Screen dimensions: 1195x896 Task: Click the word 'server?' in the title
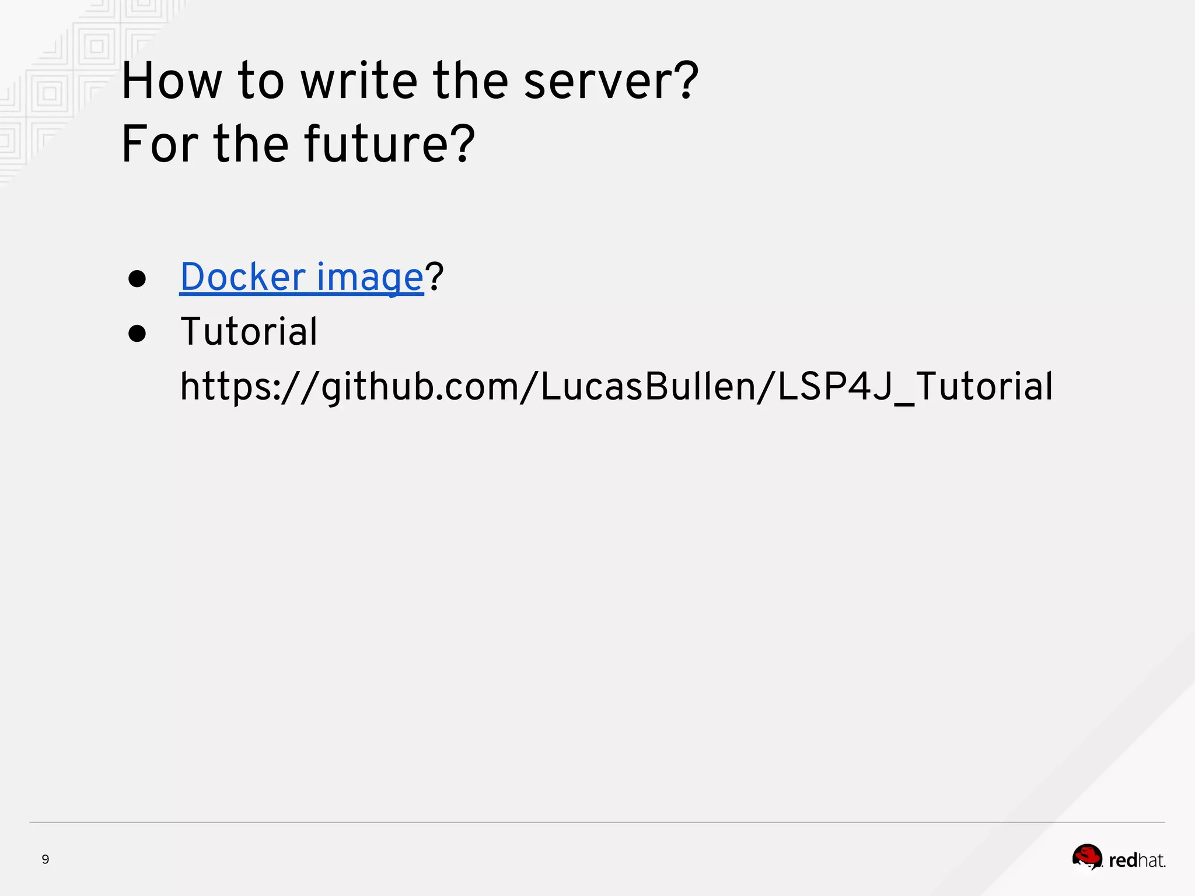tap(611, 81)
